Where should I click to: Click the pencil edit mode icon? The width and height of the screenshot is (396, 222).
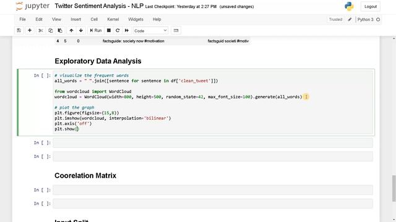pos(350,19)
